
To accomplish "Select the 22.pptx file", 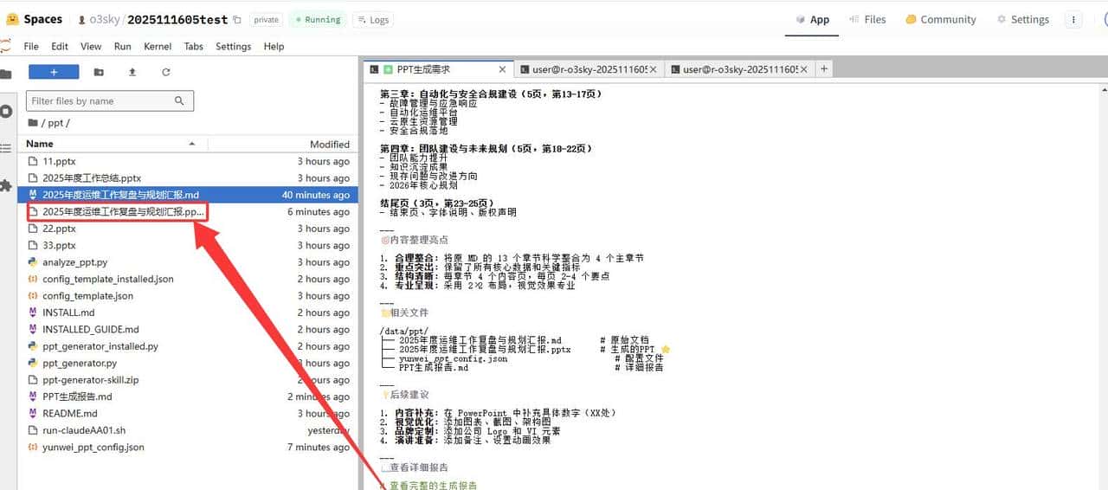I will (187, 229).
